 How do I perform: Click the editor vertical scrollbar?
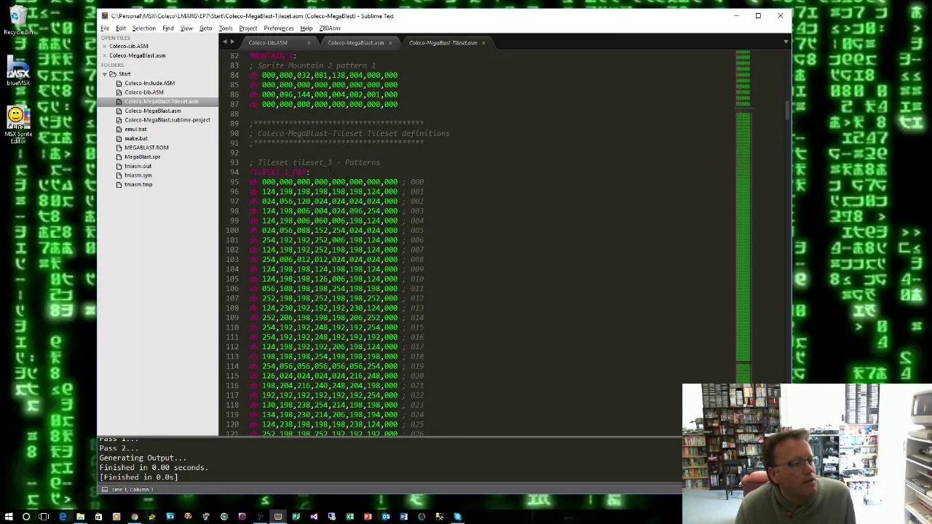(787, 111)
